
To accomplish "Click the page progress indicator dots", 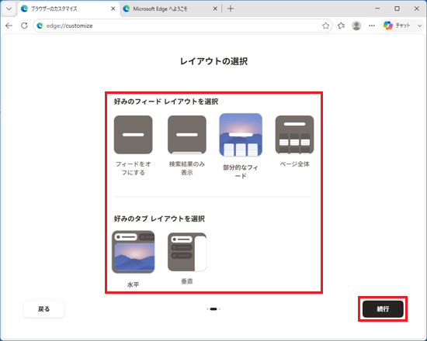I will tap(213, 309).
